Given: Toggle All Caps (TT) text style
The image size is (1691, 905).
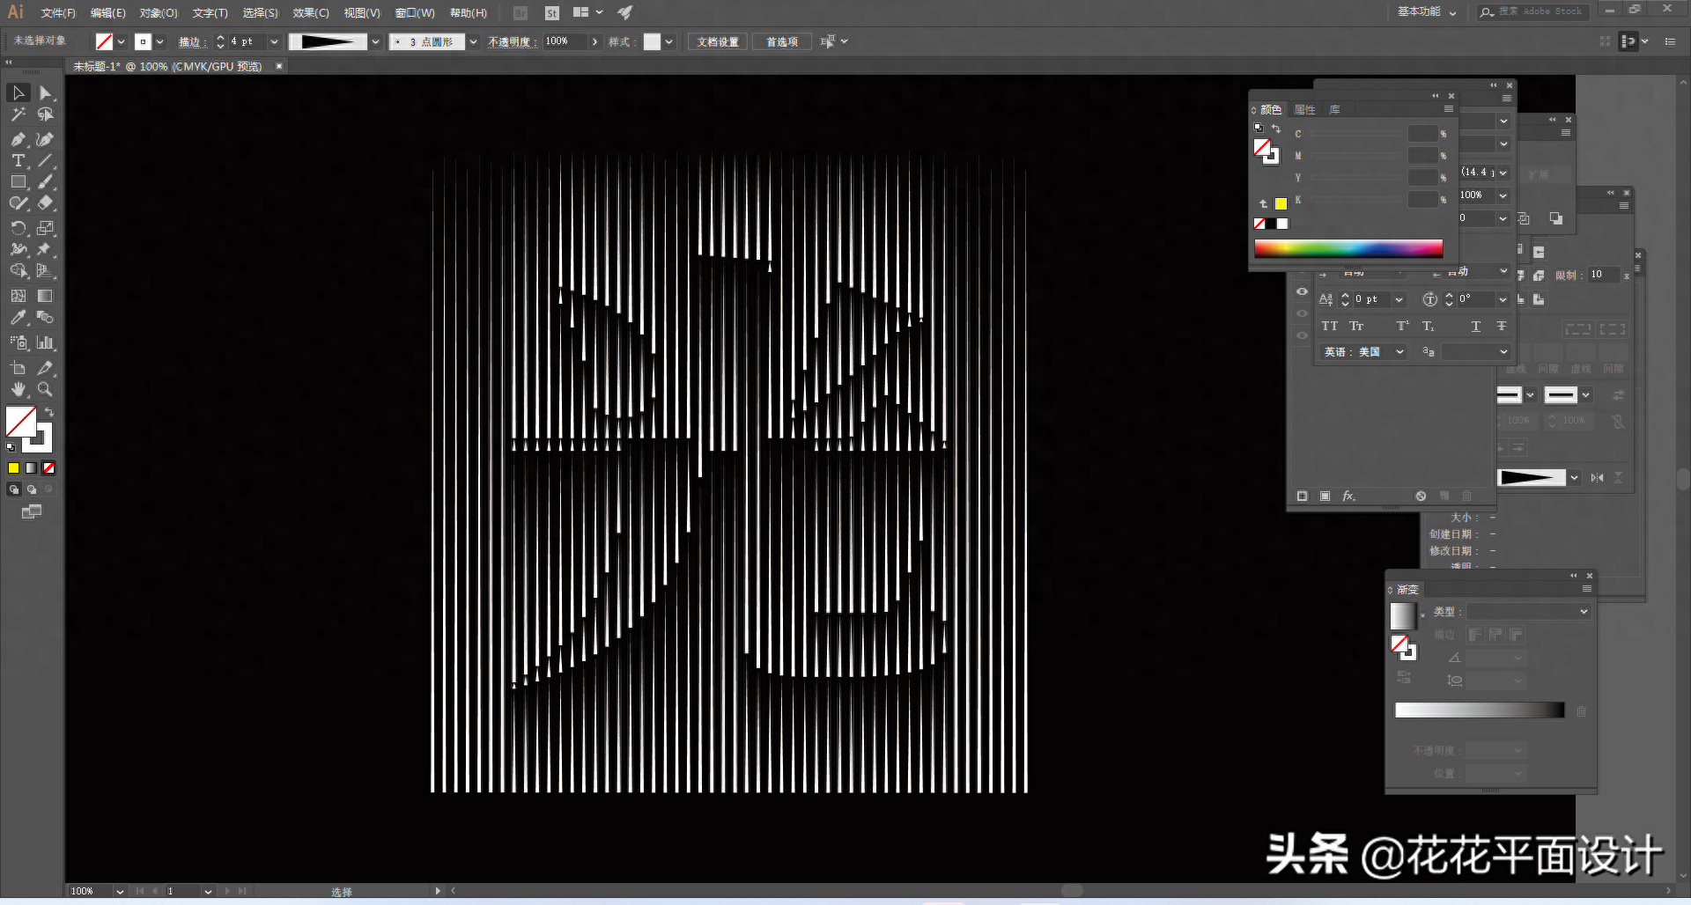Looking at the screenshot, I should tap(1329, 327).
